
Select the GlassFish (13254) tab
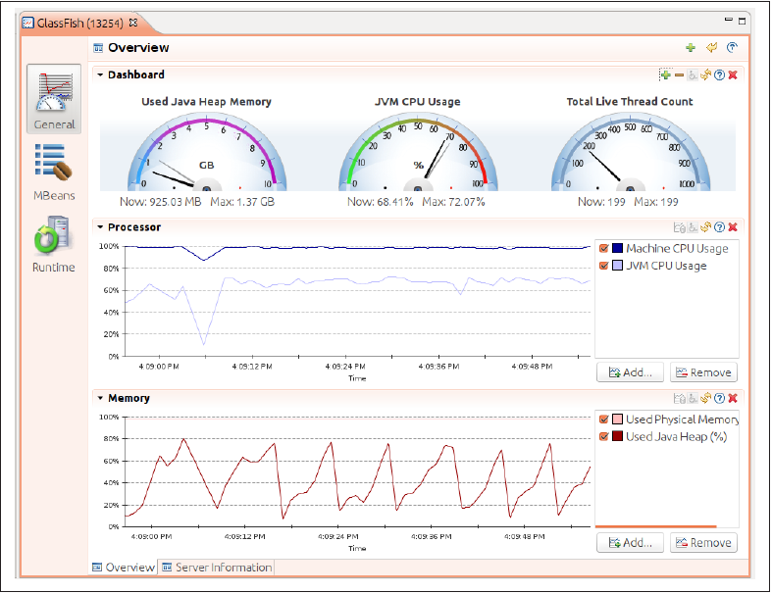click(80, 24)
